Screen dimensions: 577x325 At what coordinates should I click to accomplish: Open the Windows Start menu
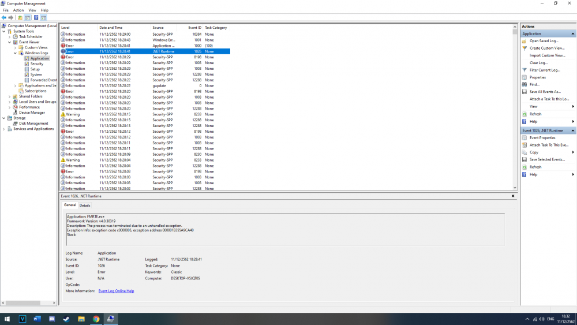click(7, 319)
